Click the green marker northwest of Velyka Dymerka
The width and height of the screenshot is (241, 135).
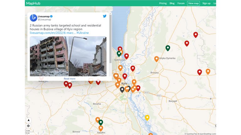coord(168,48)
